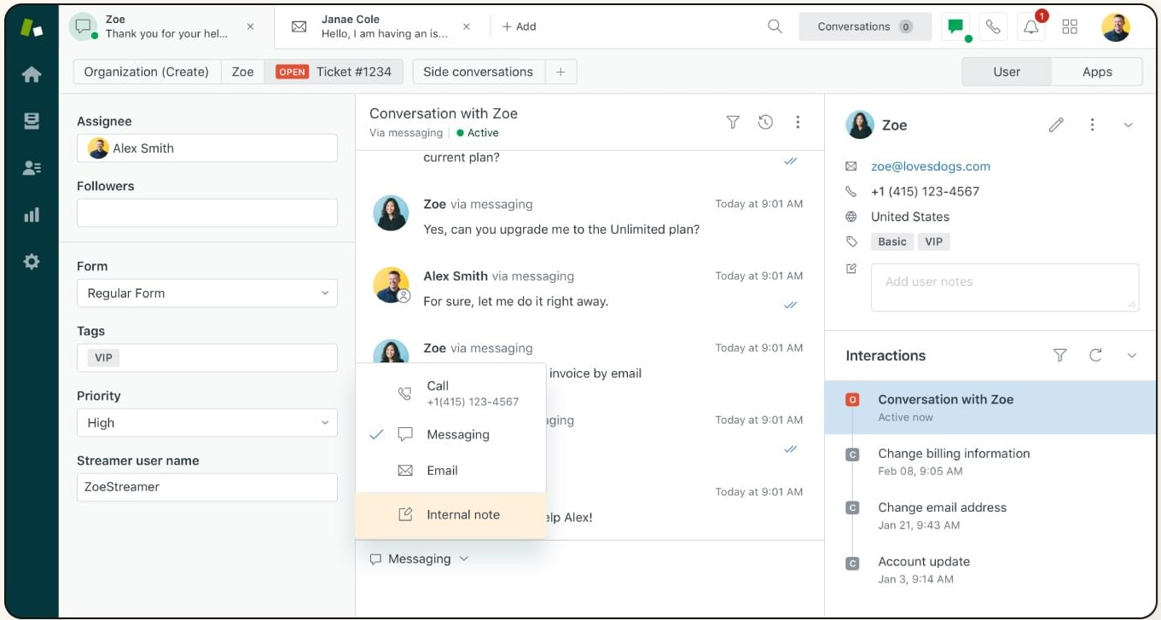Click the phone icon beside Zoe's number
This screenshot has width=1161, height=620.
click(x=850, y=191)
